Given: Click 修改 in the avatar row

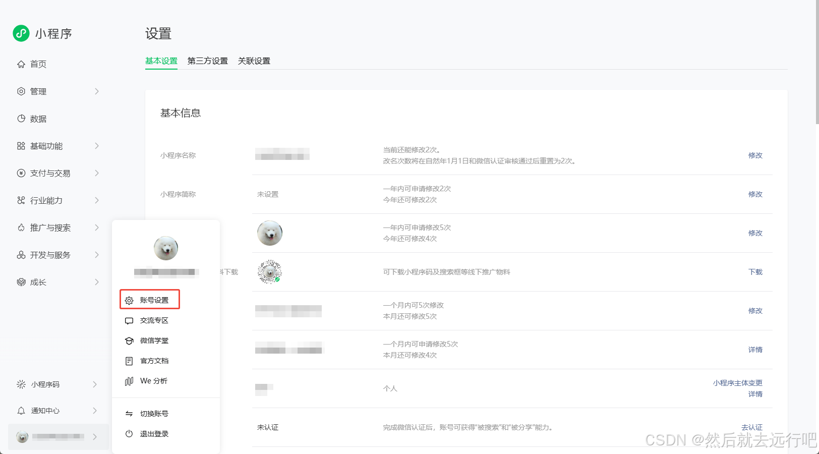Looking at the screenshot, I should [755, 233].
